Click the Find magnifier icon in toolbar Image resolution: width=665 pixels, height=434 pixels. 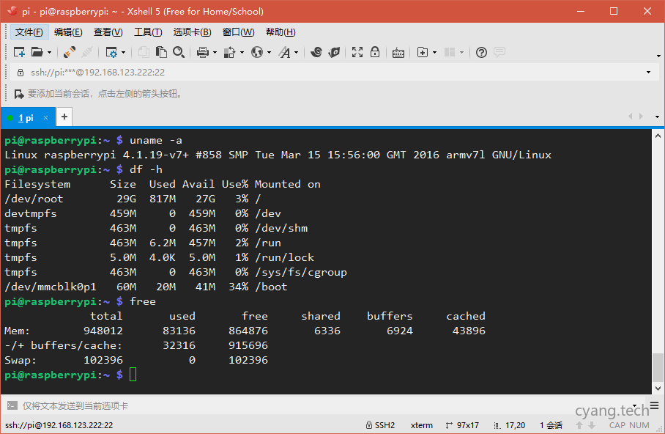coord(177,52)
